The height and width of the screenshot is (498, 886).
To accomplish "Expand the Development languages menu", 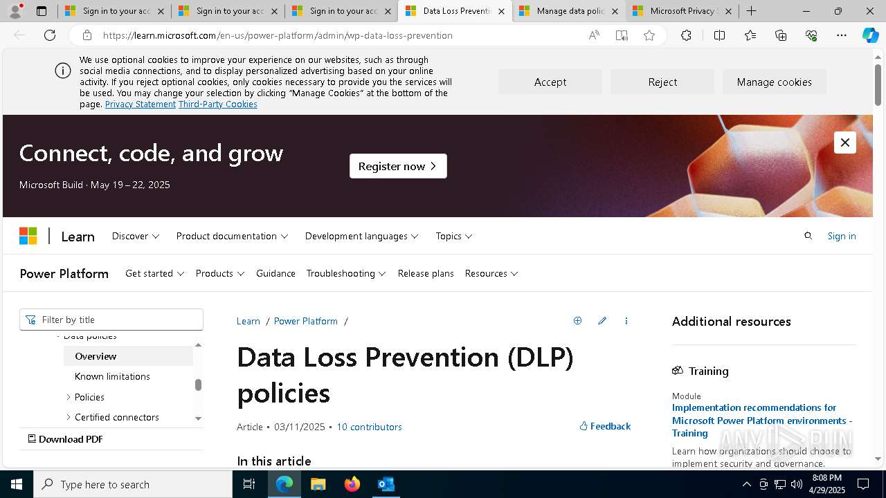I will coord(362,236).
